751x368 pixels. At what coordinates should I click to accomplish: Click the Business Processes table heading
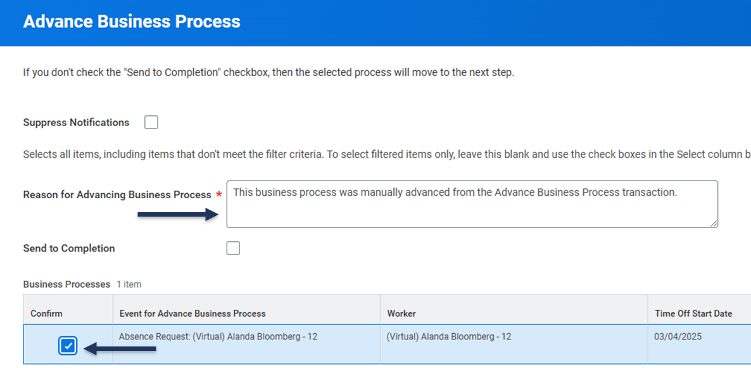point(66,284)
